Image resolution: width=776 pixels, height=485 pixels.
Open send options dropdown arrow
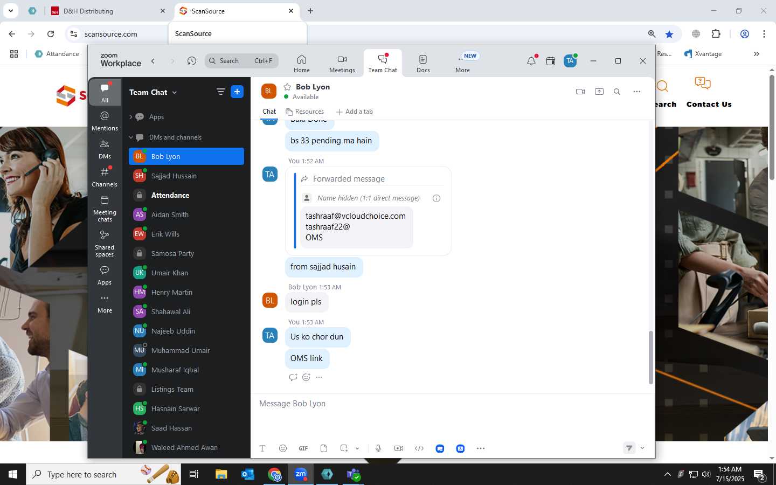pos(642,448)
